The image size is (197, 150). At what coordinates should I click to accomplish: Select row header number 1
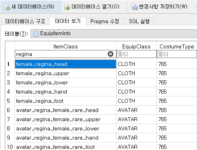(x=10, y=64)
